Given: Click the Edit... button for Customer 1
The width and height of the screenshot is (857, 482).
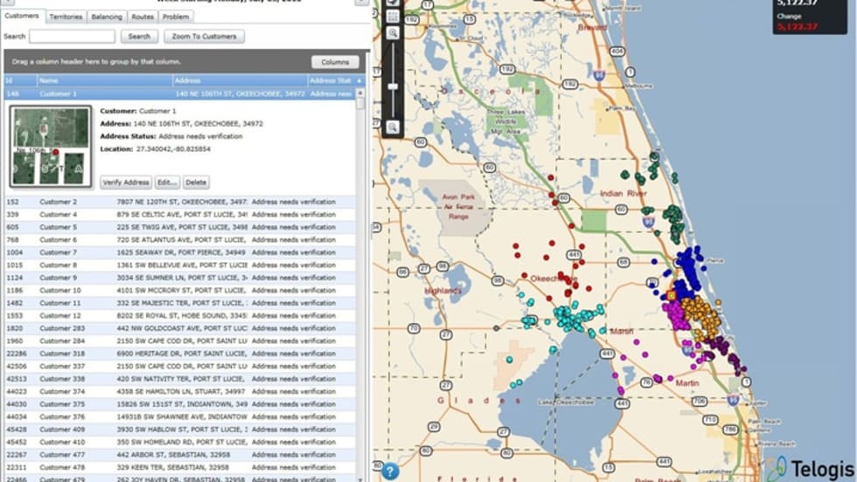Looking at the screenshot, I should click(x=167, y=182).
